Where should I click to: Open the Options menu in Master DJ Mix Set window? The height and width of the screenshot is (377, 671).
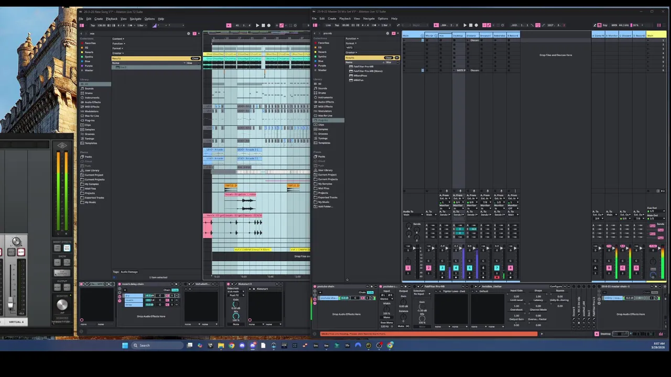tap(383, 19)
